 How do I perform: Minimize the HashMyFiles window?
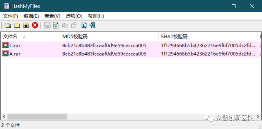(215, 6)
